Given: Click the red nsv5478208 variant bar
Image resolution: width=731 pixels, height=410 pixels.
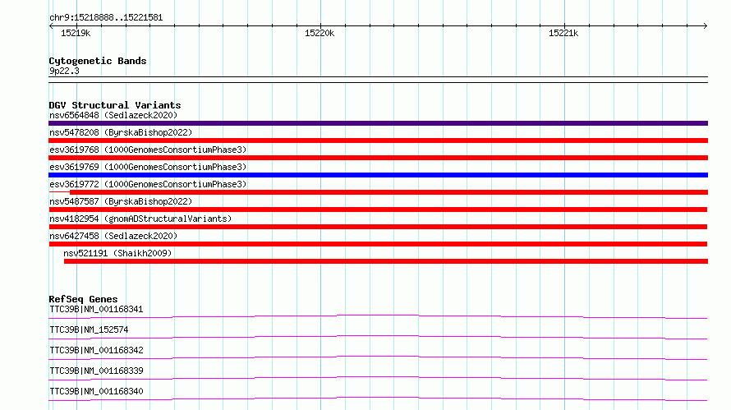Looking at the screenshot, I should [378, 141].
